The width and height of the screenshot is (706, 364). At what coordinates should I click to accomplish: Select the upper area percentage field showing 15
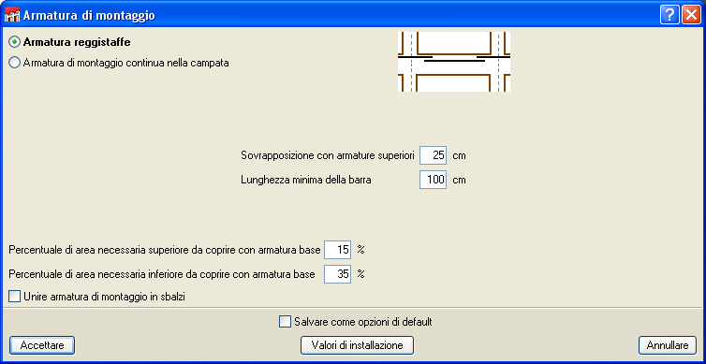[337, 250]
